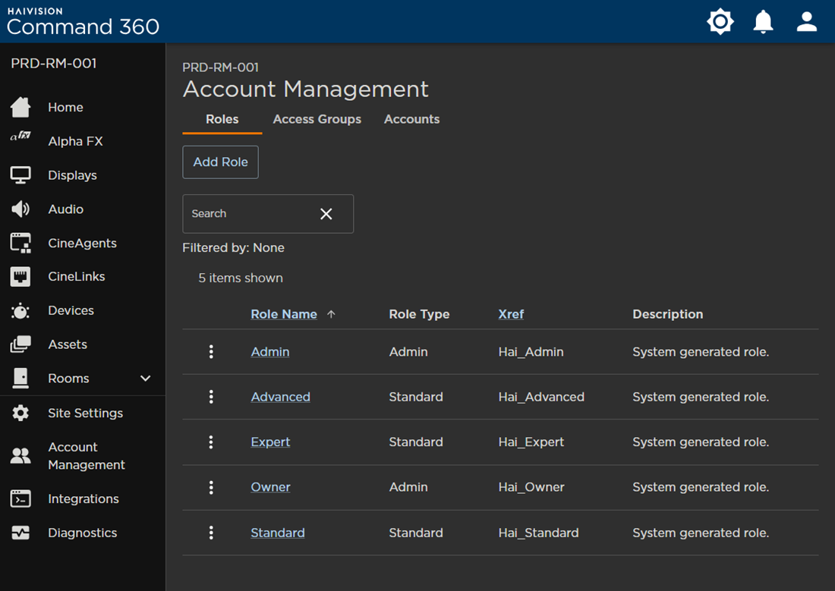Click the Alpha FX icon
Screen dimensions: 835x591
(20, 136)
